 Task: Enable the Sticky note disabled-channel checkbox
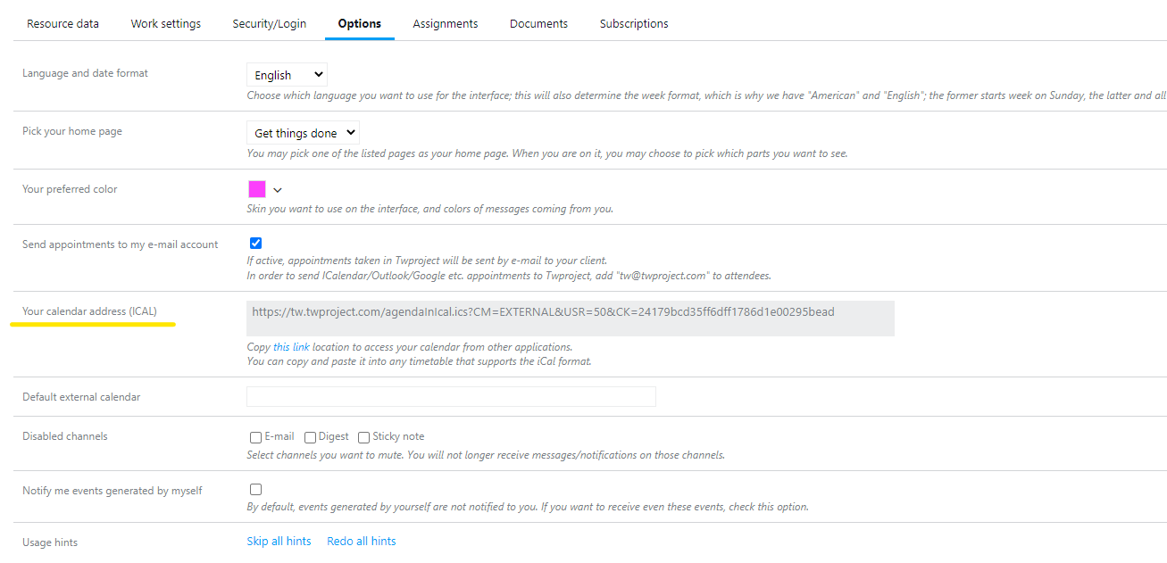363,437
